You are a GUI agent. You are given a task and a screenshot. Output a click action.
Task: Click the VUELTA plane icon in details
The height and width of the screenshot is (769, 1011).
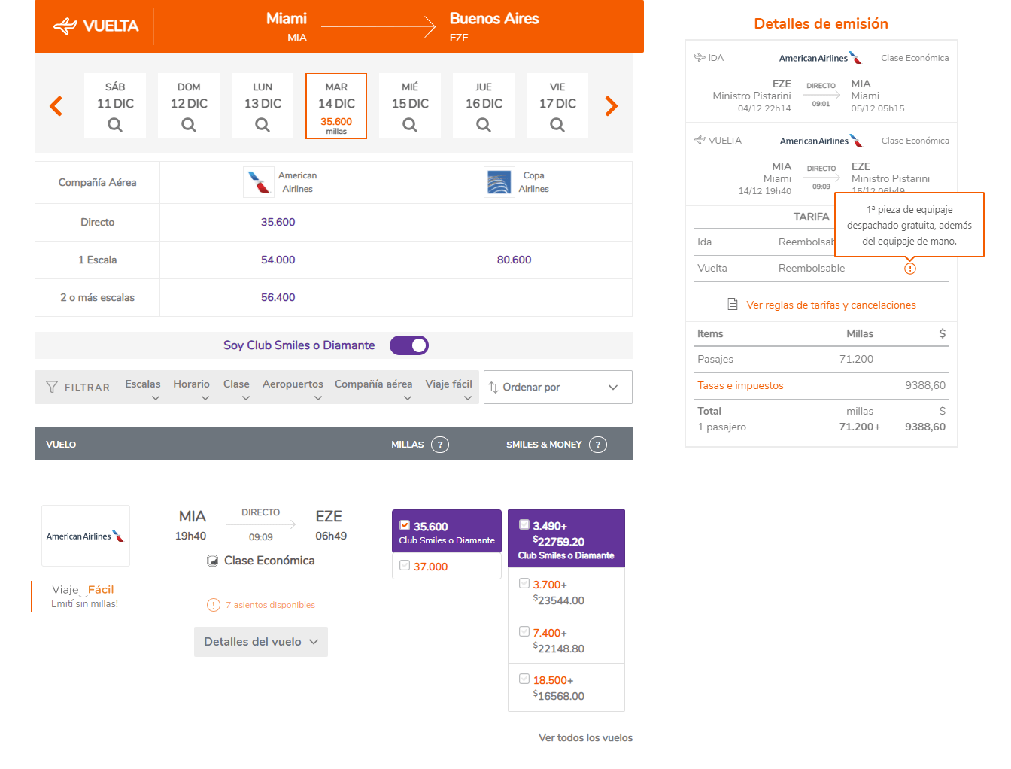pyautogui.click(x=700, y=140)
